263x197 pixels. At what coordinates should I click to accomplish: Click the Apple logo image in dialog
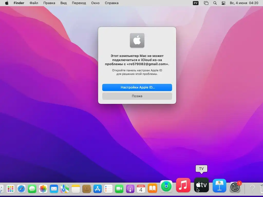point(137,40)
